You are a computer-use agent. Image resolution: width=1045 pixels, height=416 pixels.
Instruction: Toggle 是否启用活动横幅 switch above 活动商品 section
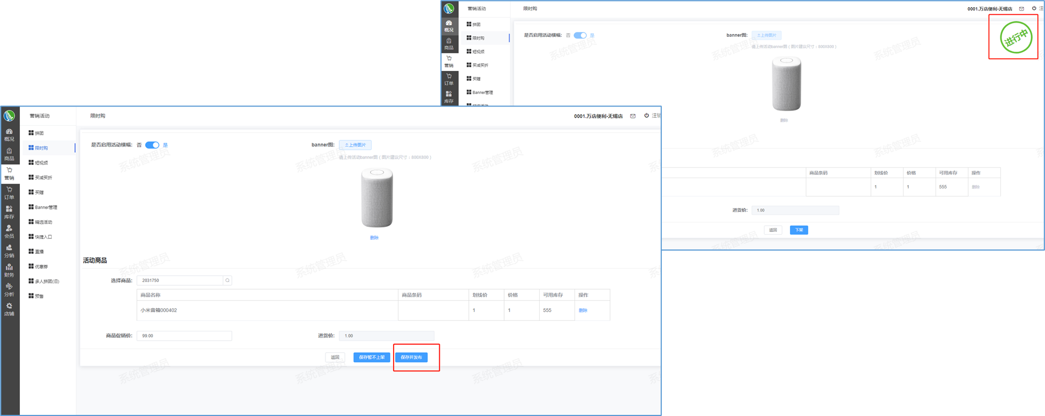click(152, 145)
